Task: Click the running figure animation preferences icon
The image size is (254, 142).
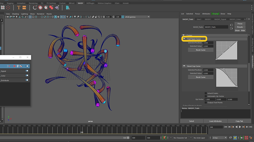Action: coord(251,138)
